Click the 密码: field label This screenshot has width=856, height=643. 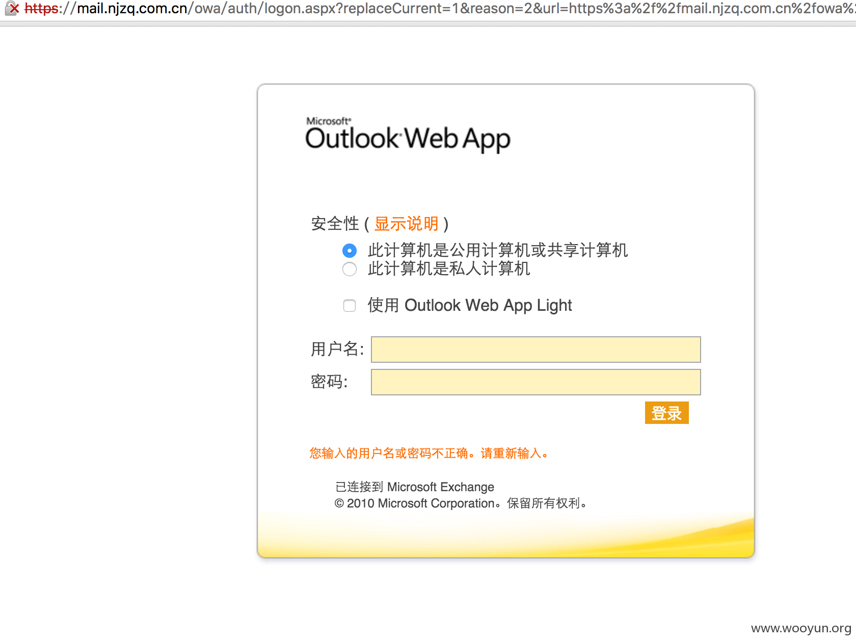point(329,382)
